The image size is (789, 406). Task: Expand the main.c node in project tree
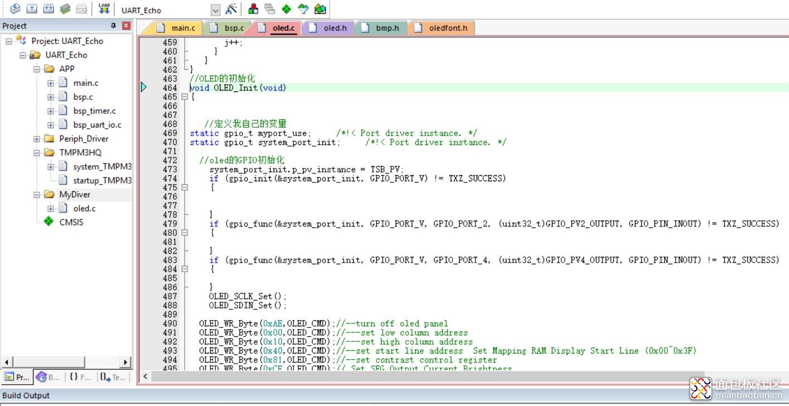tap(51, 83)
